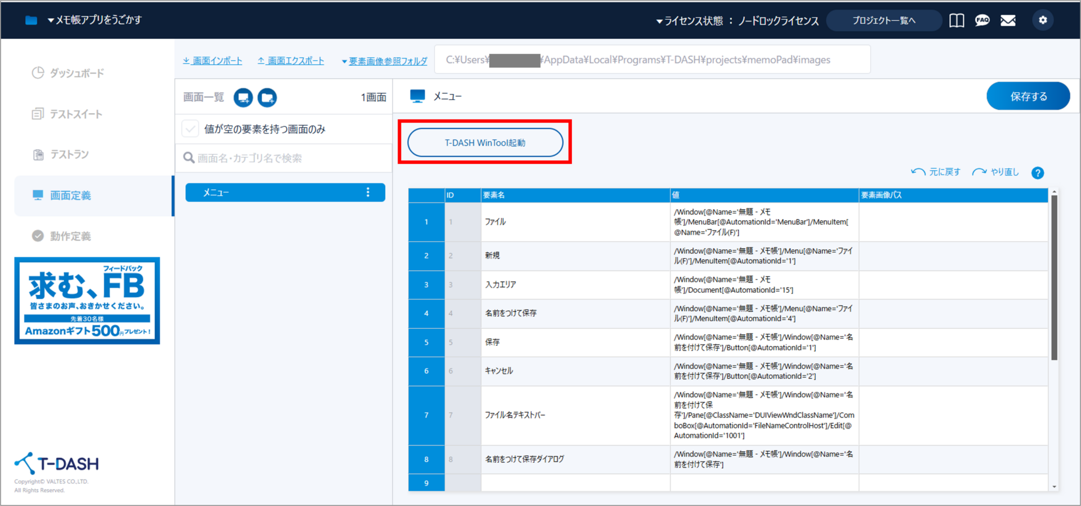Screen dimensions: 1081x506
Task: Click the 画面インポート link
Action: (x=213, y=61)
